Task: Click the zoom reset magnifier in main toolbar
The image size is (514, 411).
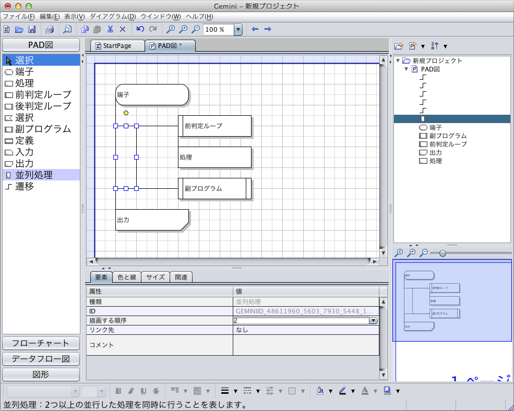Action: click(171, 29)
